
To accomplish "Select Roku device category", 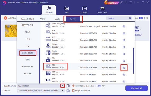I will pyautogui.click(x=28, y=60).
